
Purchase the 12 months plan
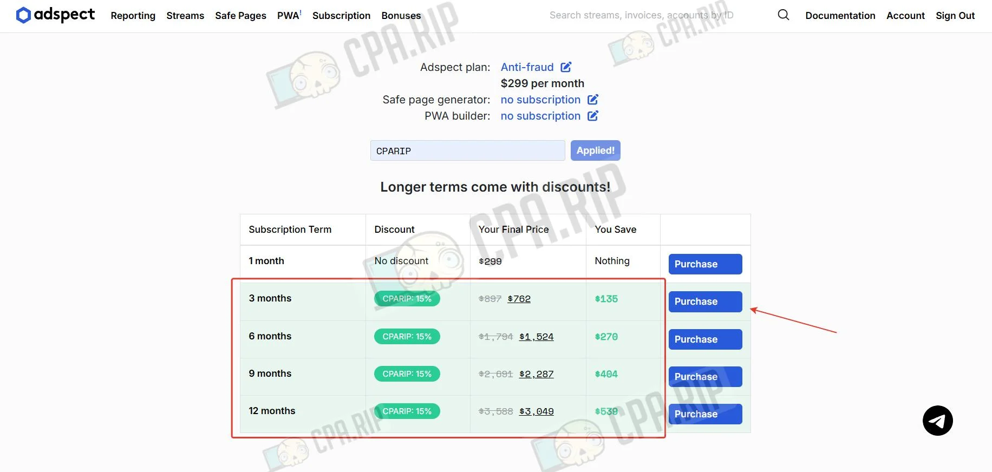click(x=705, y=414)
